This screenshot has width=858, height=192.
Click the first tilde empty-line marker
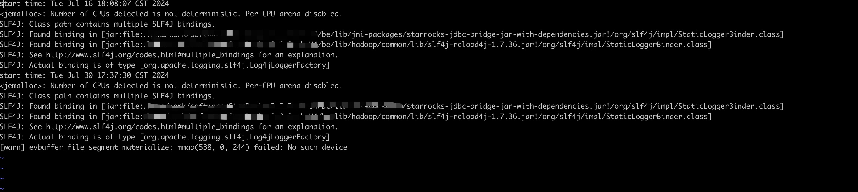pos(2,158)
